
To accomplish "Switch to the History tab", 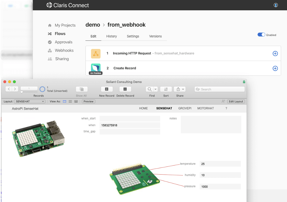I will [111, 36].
